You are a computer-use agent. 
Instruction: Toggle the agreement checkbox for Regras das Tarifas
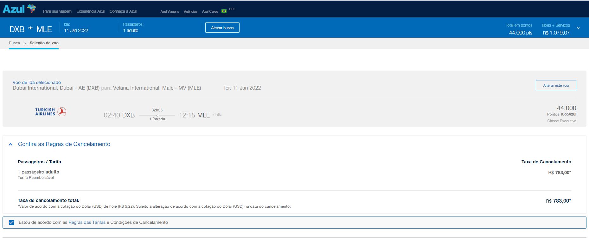pyautogui.click(x=12, y=223)
